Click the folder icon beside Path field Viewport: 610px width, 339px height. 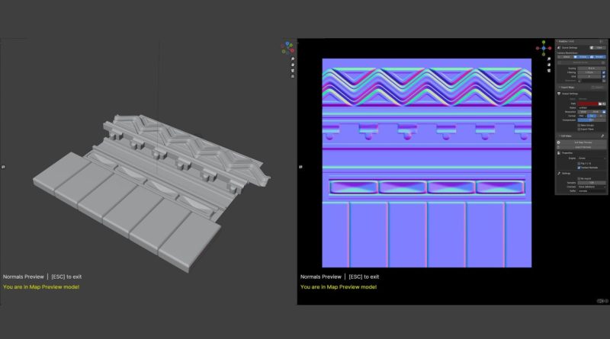coord(604,104)
